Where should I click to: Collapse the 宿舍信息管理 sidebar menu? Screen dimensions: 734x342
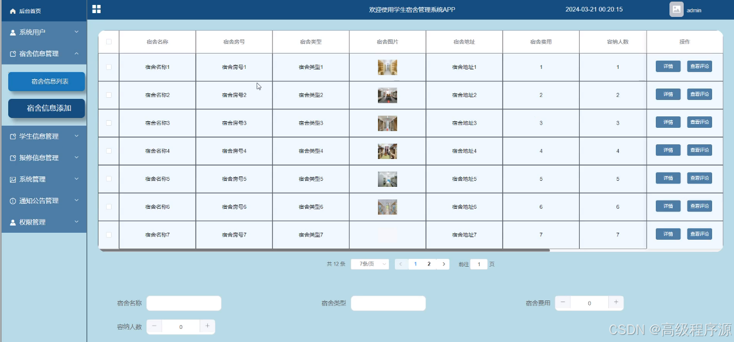[x=44, y=54]
